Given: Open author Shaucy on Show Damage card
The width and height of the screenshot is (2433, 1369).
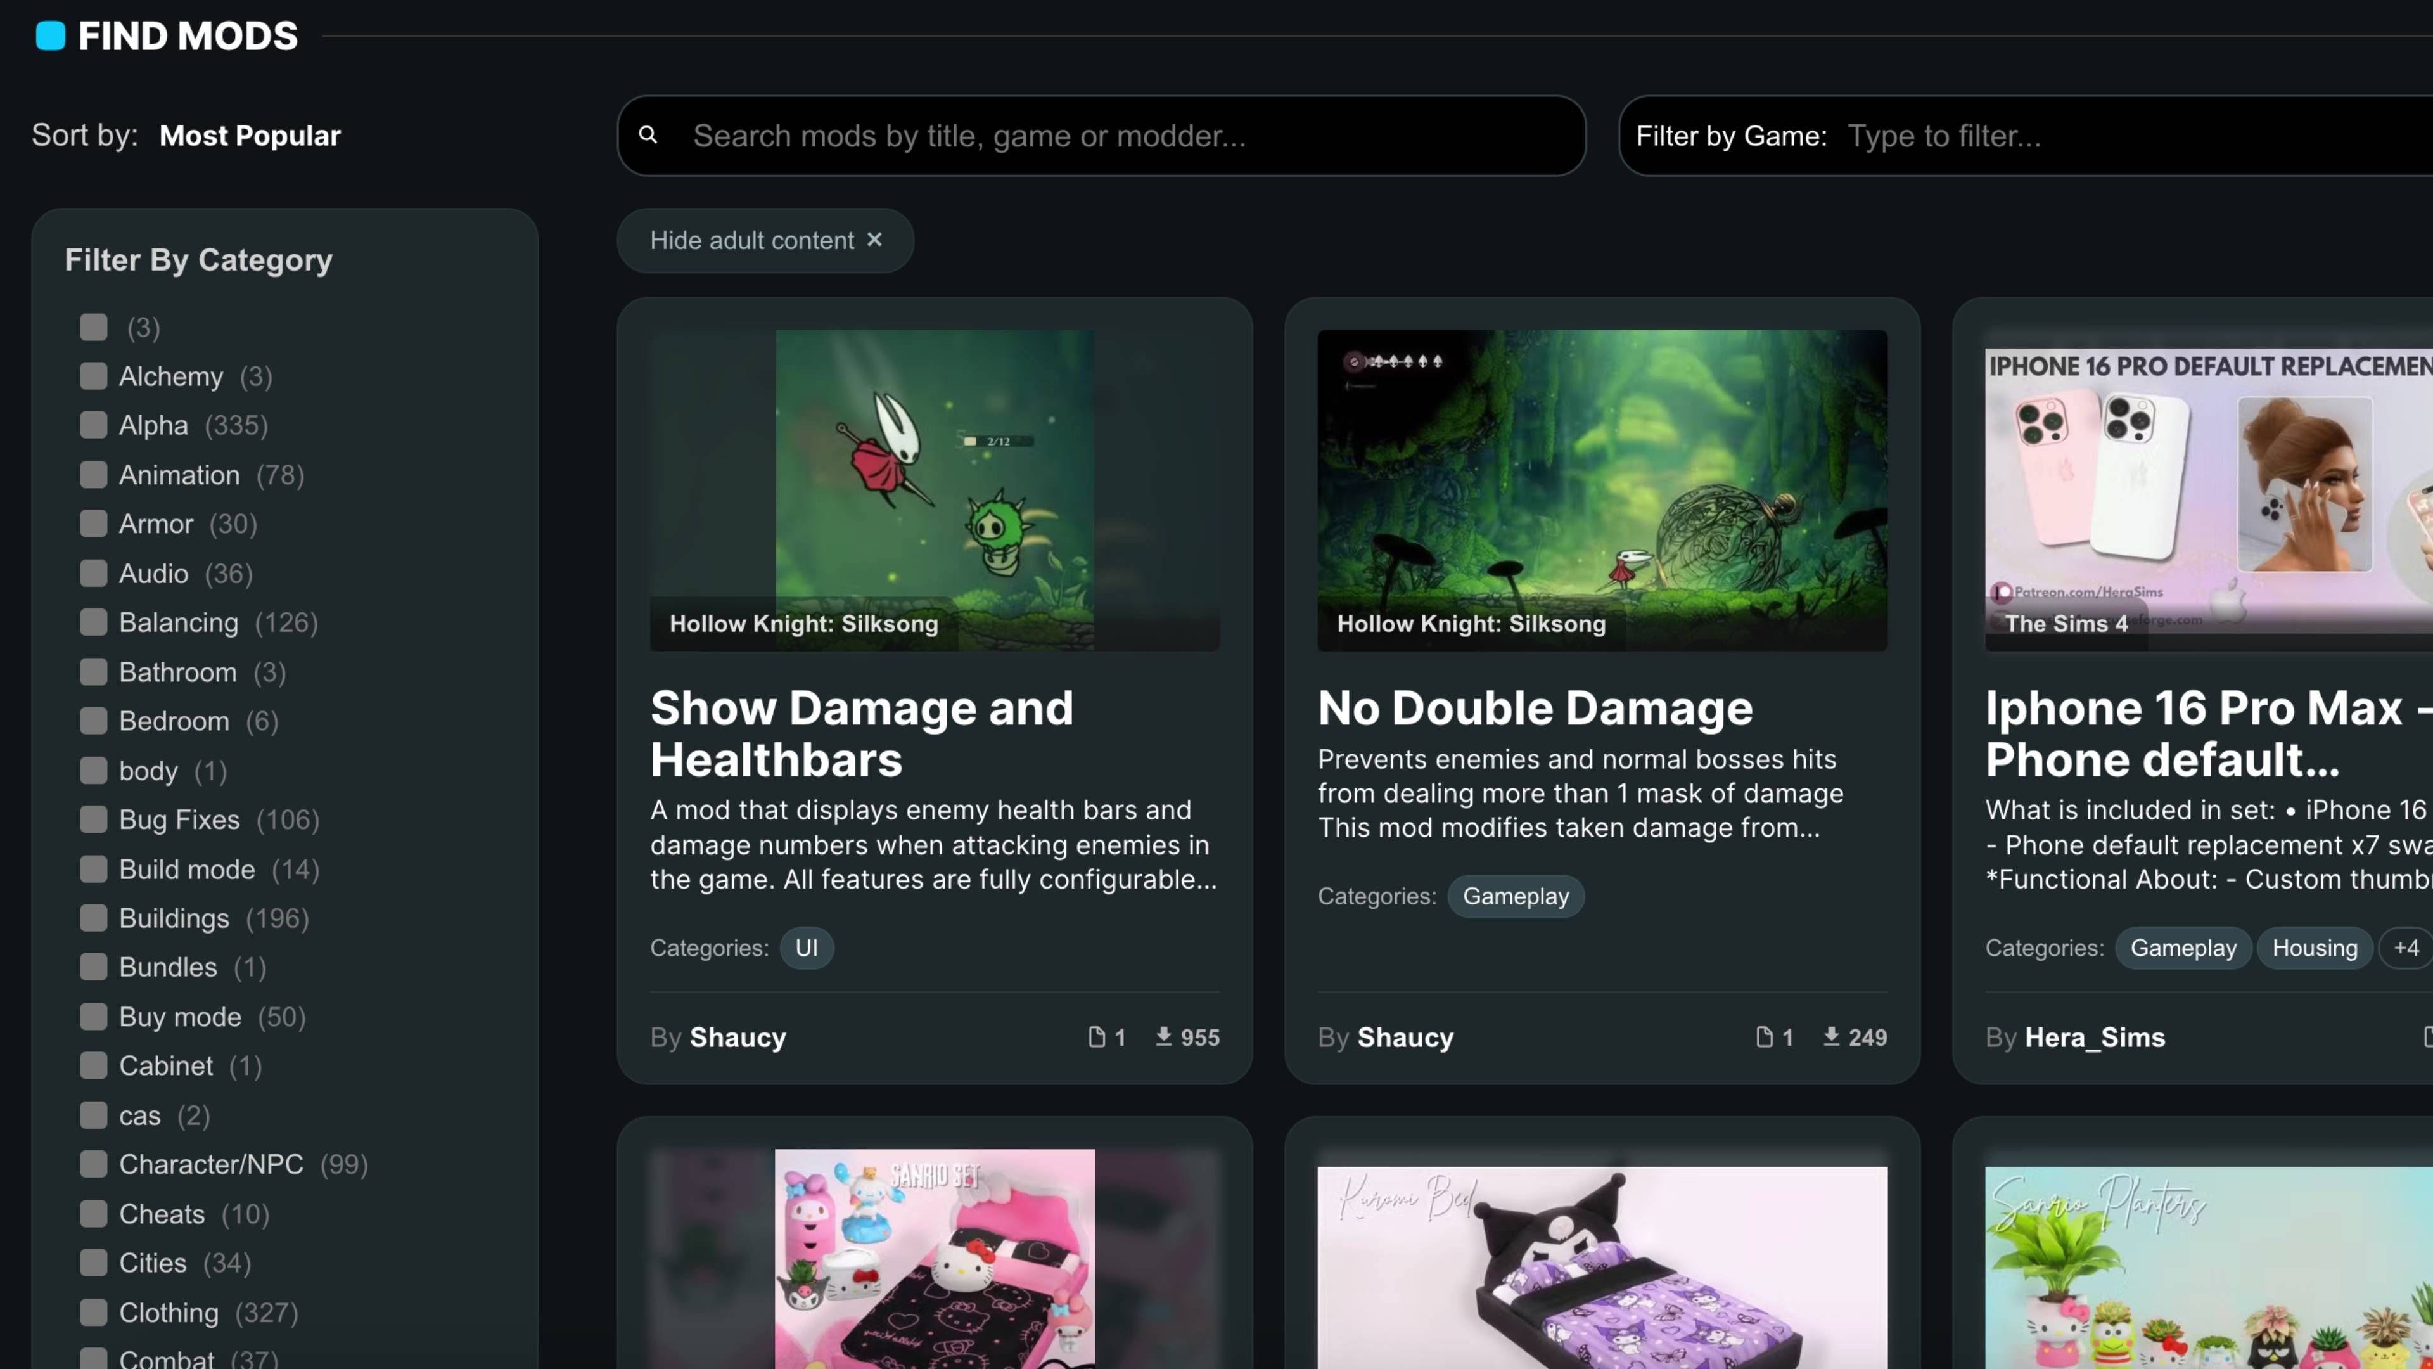Looking at the screenshot, I should click(x=737, y=1036).
